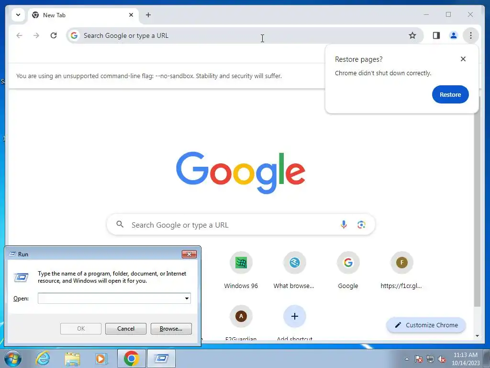Expand the Open dropdown in Run dialog
The height and width of the screenshot is (368, 490).
click(187, 298)
